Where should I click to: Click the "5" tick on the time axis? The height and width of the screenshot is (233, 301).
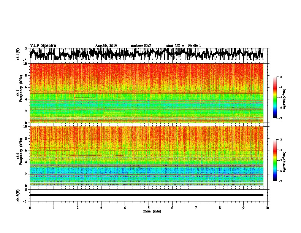tap(149, 208)
